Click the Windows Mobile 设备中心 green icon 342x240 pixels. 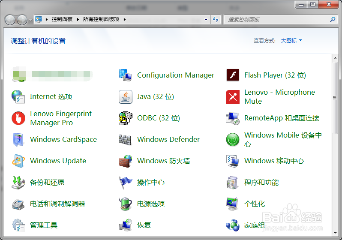tap(233, 139)
